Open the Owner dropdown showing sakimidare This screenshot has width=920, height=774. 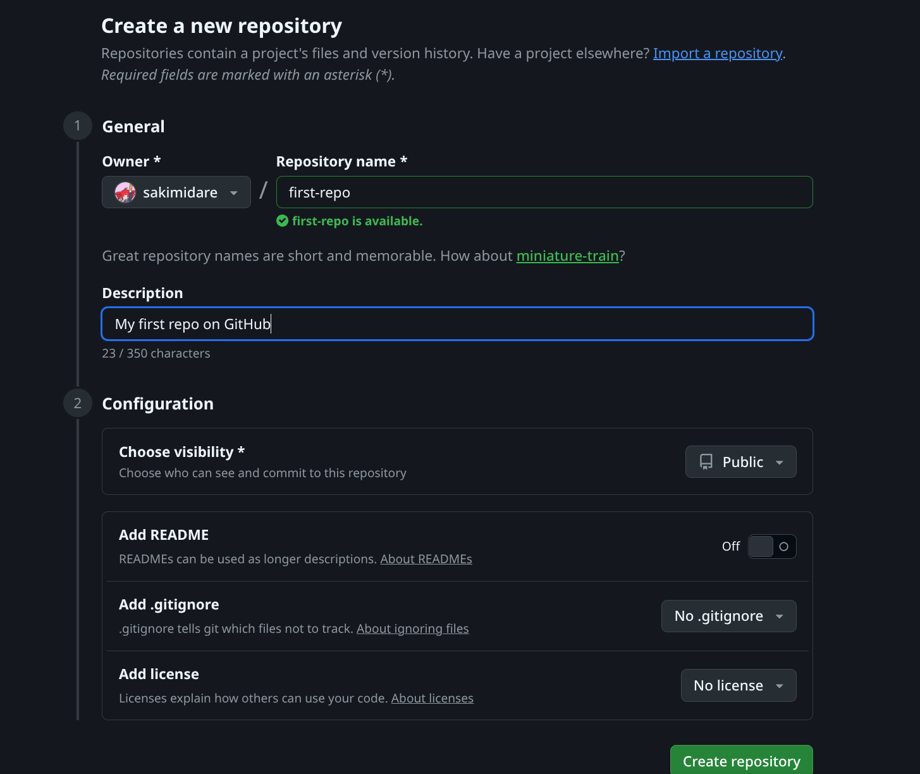(x=176, y=192)
